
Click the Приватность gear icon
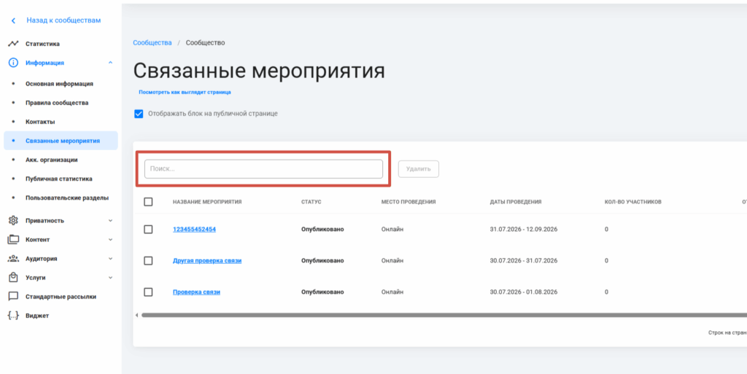pos(13,220)
